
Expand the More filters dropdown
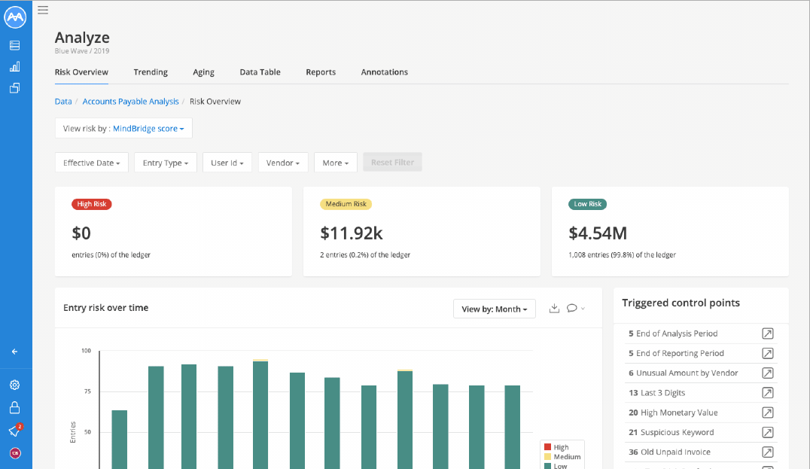(336, 163)
